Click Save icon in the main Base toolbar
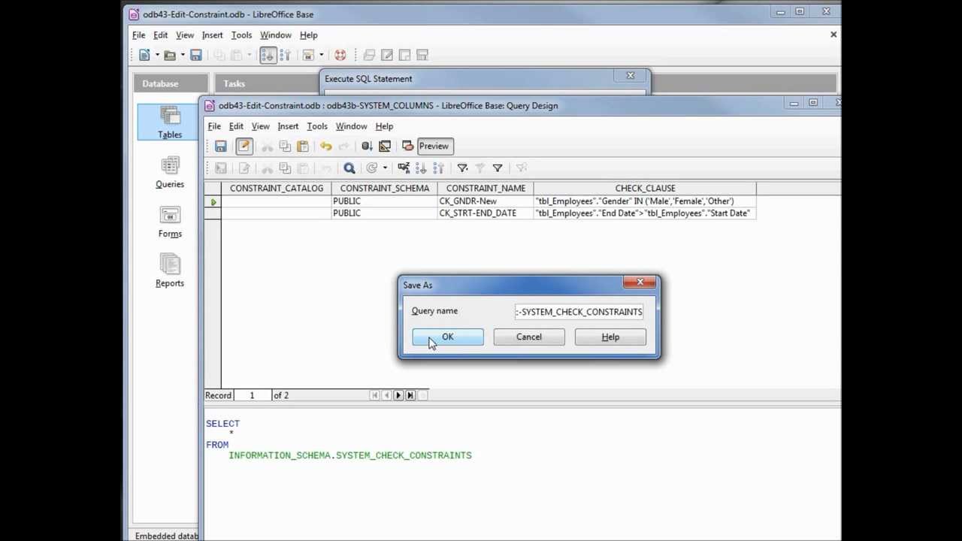 [195, 55]
